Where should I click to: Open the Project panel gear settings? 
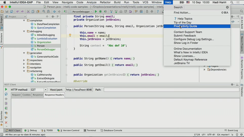(53, 16)
